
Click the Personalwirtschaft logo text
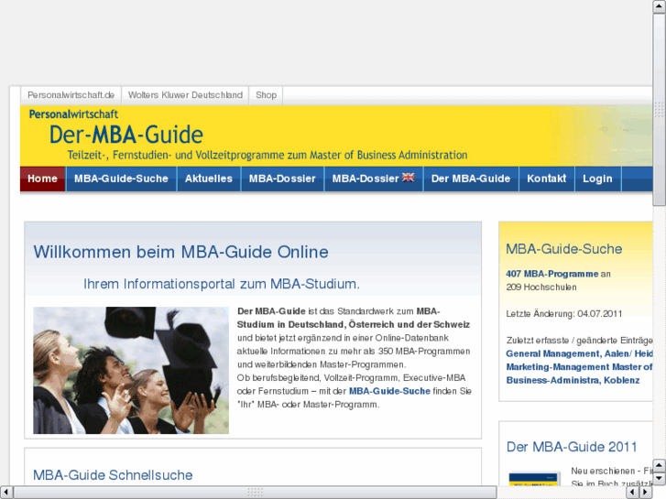coord(73,114)
